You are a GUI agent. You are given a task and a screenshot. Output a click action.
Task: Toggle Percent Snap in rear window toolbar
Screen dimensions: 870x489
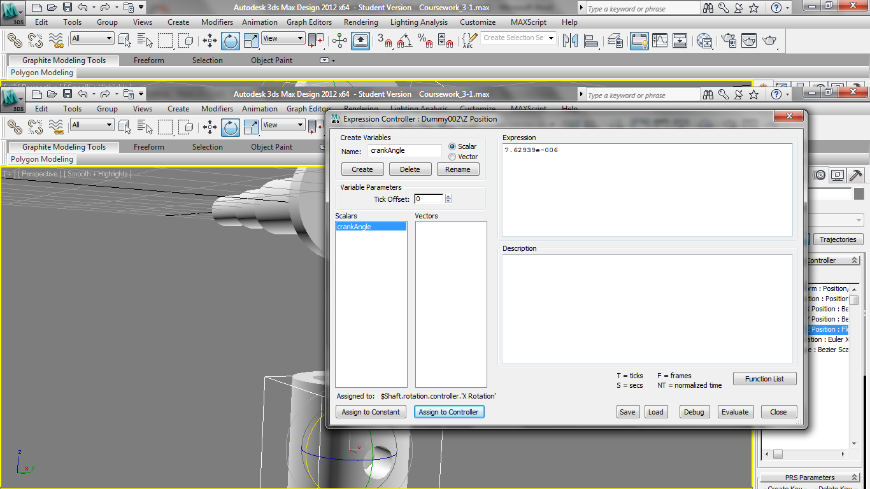[x=425, y=40]
